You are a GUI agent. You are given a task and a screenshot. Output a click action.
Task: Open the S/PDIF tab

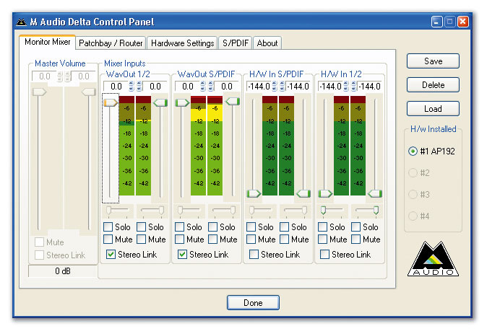tap(236, 43)
